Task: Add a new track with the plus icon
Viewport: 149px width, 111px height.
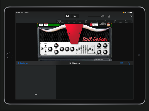Action: [36, 94]
